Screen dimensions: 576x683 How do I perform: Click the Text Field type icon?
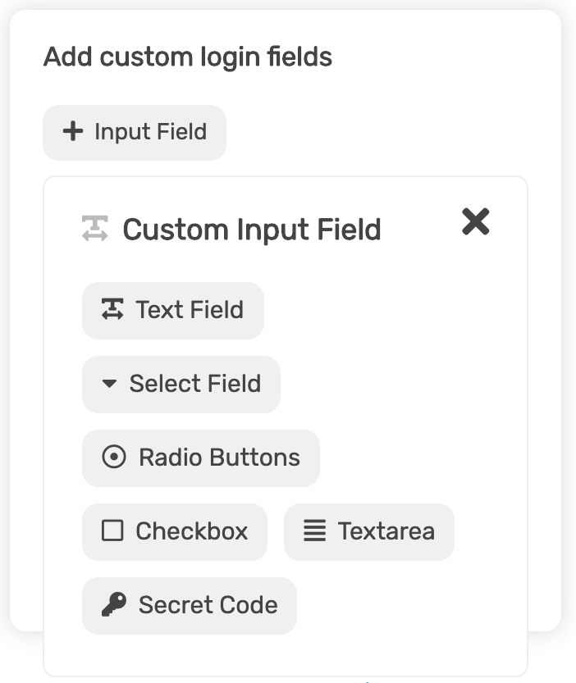tap(112, 309)
